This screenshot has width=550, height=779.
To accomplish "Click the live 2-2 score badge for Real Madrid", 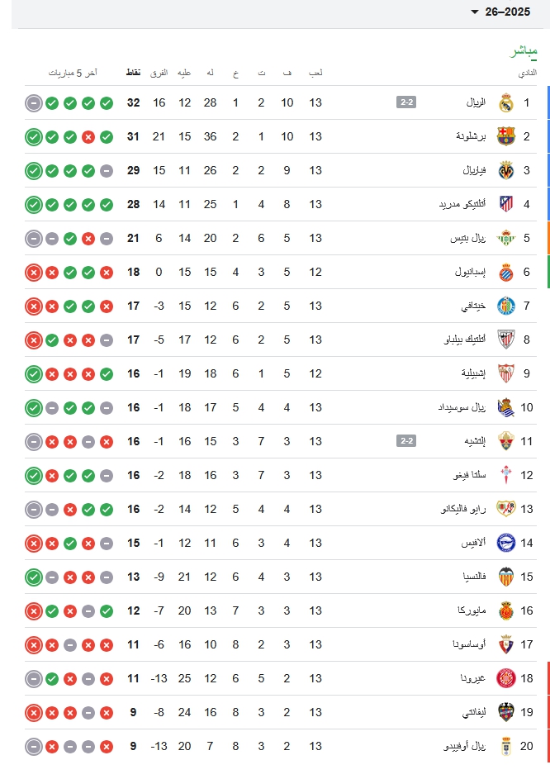I will point(406,103).
